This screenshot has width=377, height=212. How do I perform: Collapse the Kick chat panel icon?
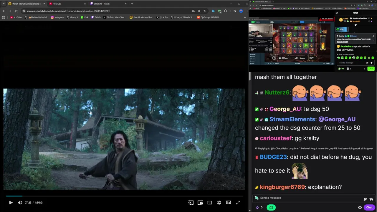click(x=337, y=13)
